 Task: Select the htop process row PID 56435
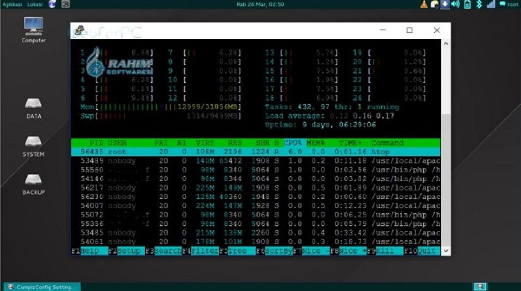coord(256,152)
